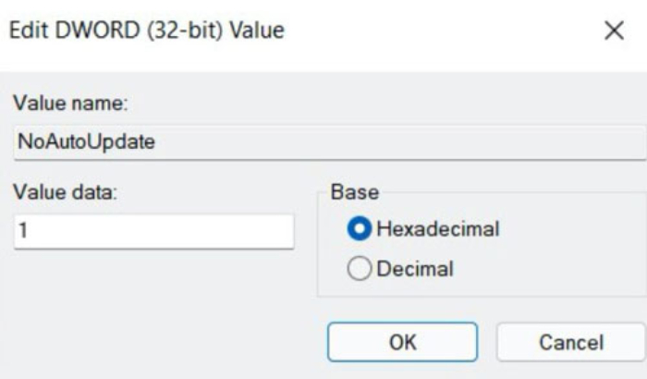Click the "Base" group heading
Screen dimensions: 647x379
[x=355, y=192]
